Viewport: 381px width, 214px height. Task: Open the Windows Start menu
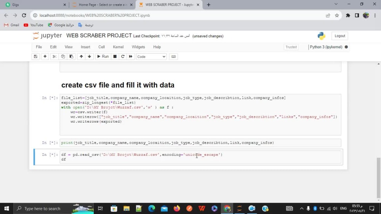click(6, 208)
